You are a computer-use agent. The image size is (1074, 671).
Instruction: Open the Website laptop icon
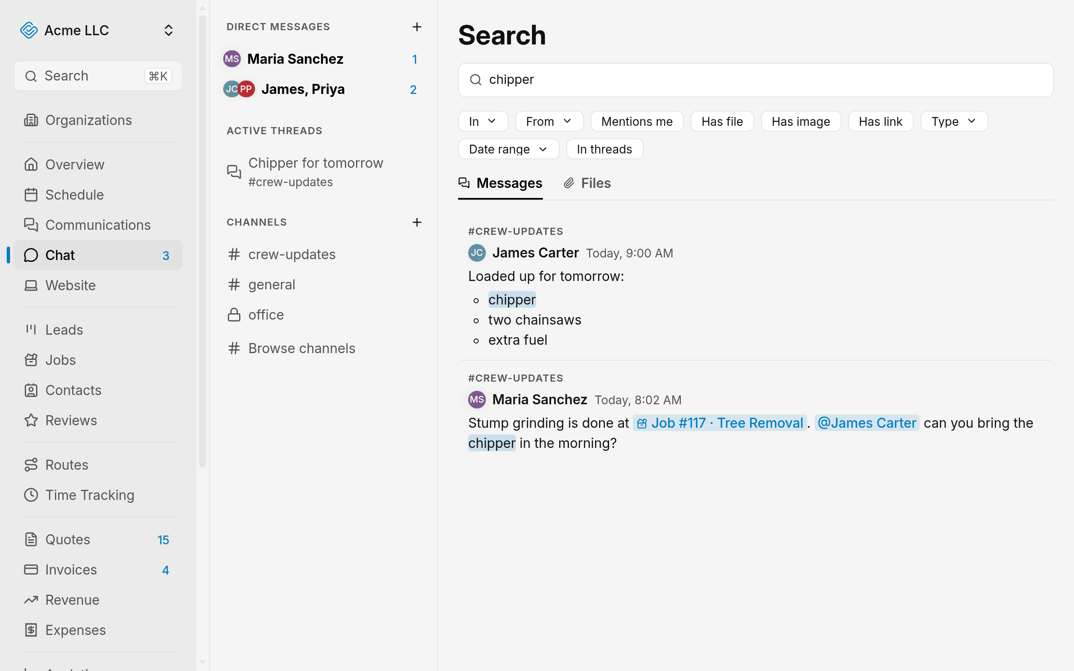click(x=31, y=285)
